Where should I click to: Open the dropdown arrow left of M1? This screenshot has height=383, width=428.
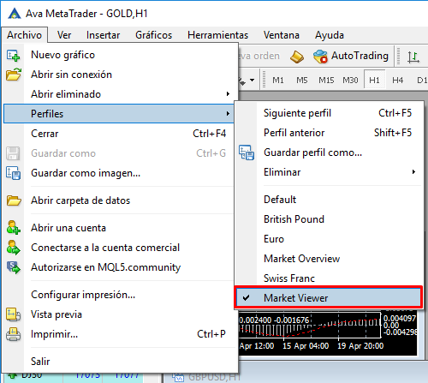[253, 81]
